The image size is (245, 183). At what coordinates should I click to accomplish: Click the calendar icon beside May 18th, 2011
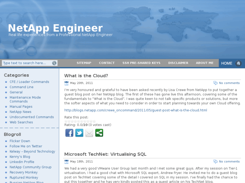(66, 162)
